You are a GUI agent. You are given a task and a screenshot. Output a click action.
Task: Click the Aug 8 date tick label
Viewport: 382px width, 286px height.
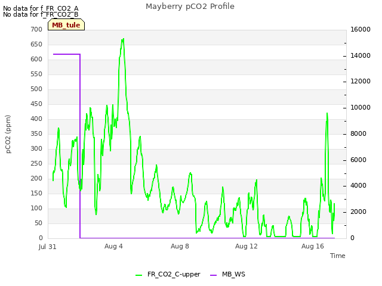coord(180,246)
